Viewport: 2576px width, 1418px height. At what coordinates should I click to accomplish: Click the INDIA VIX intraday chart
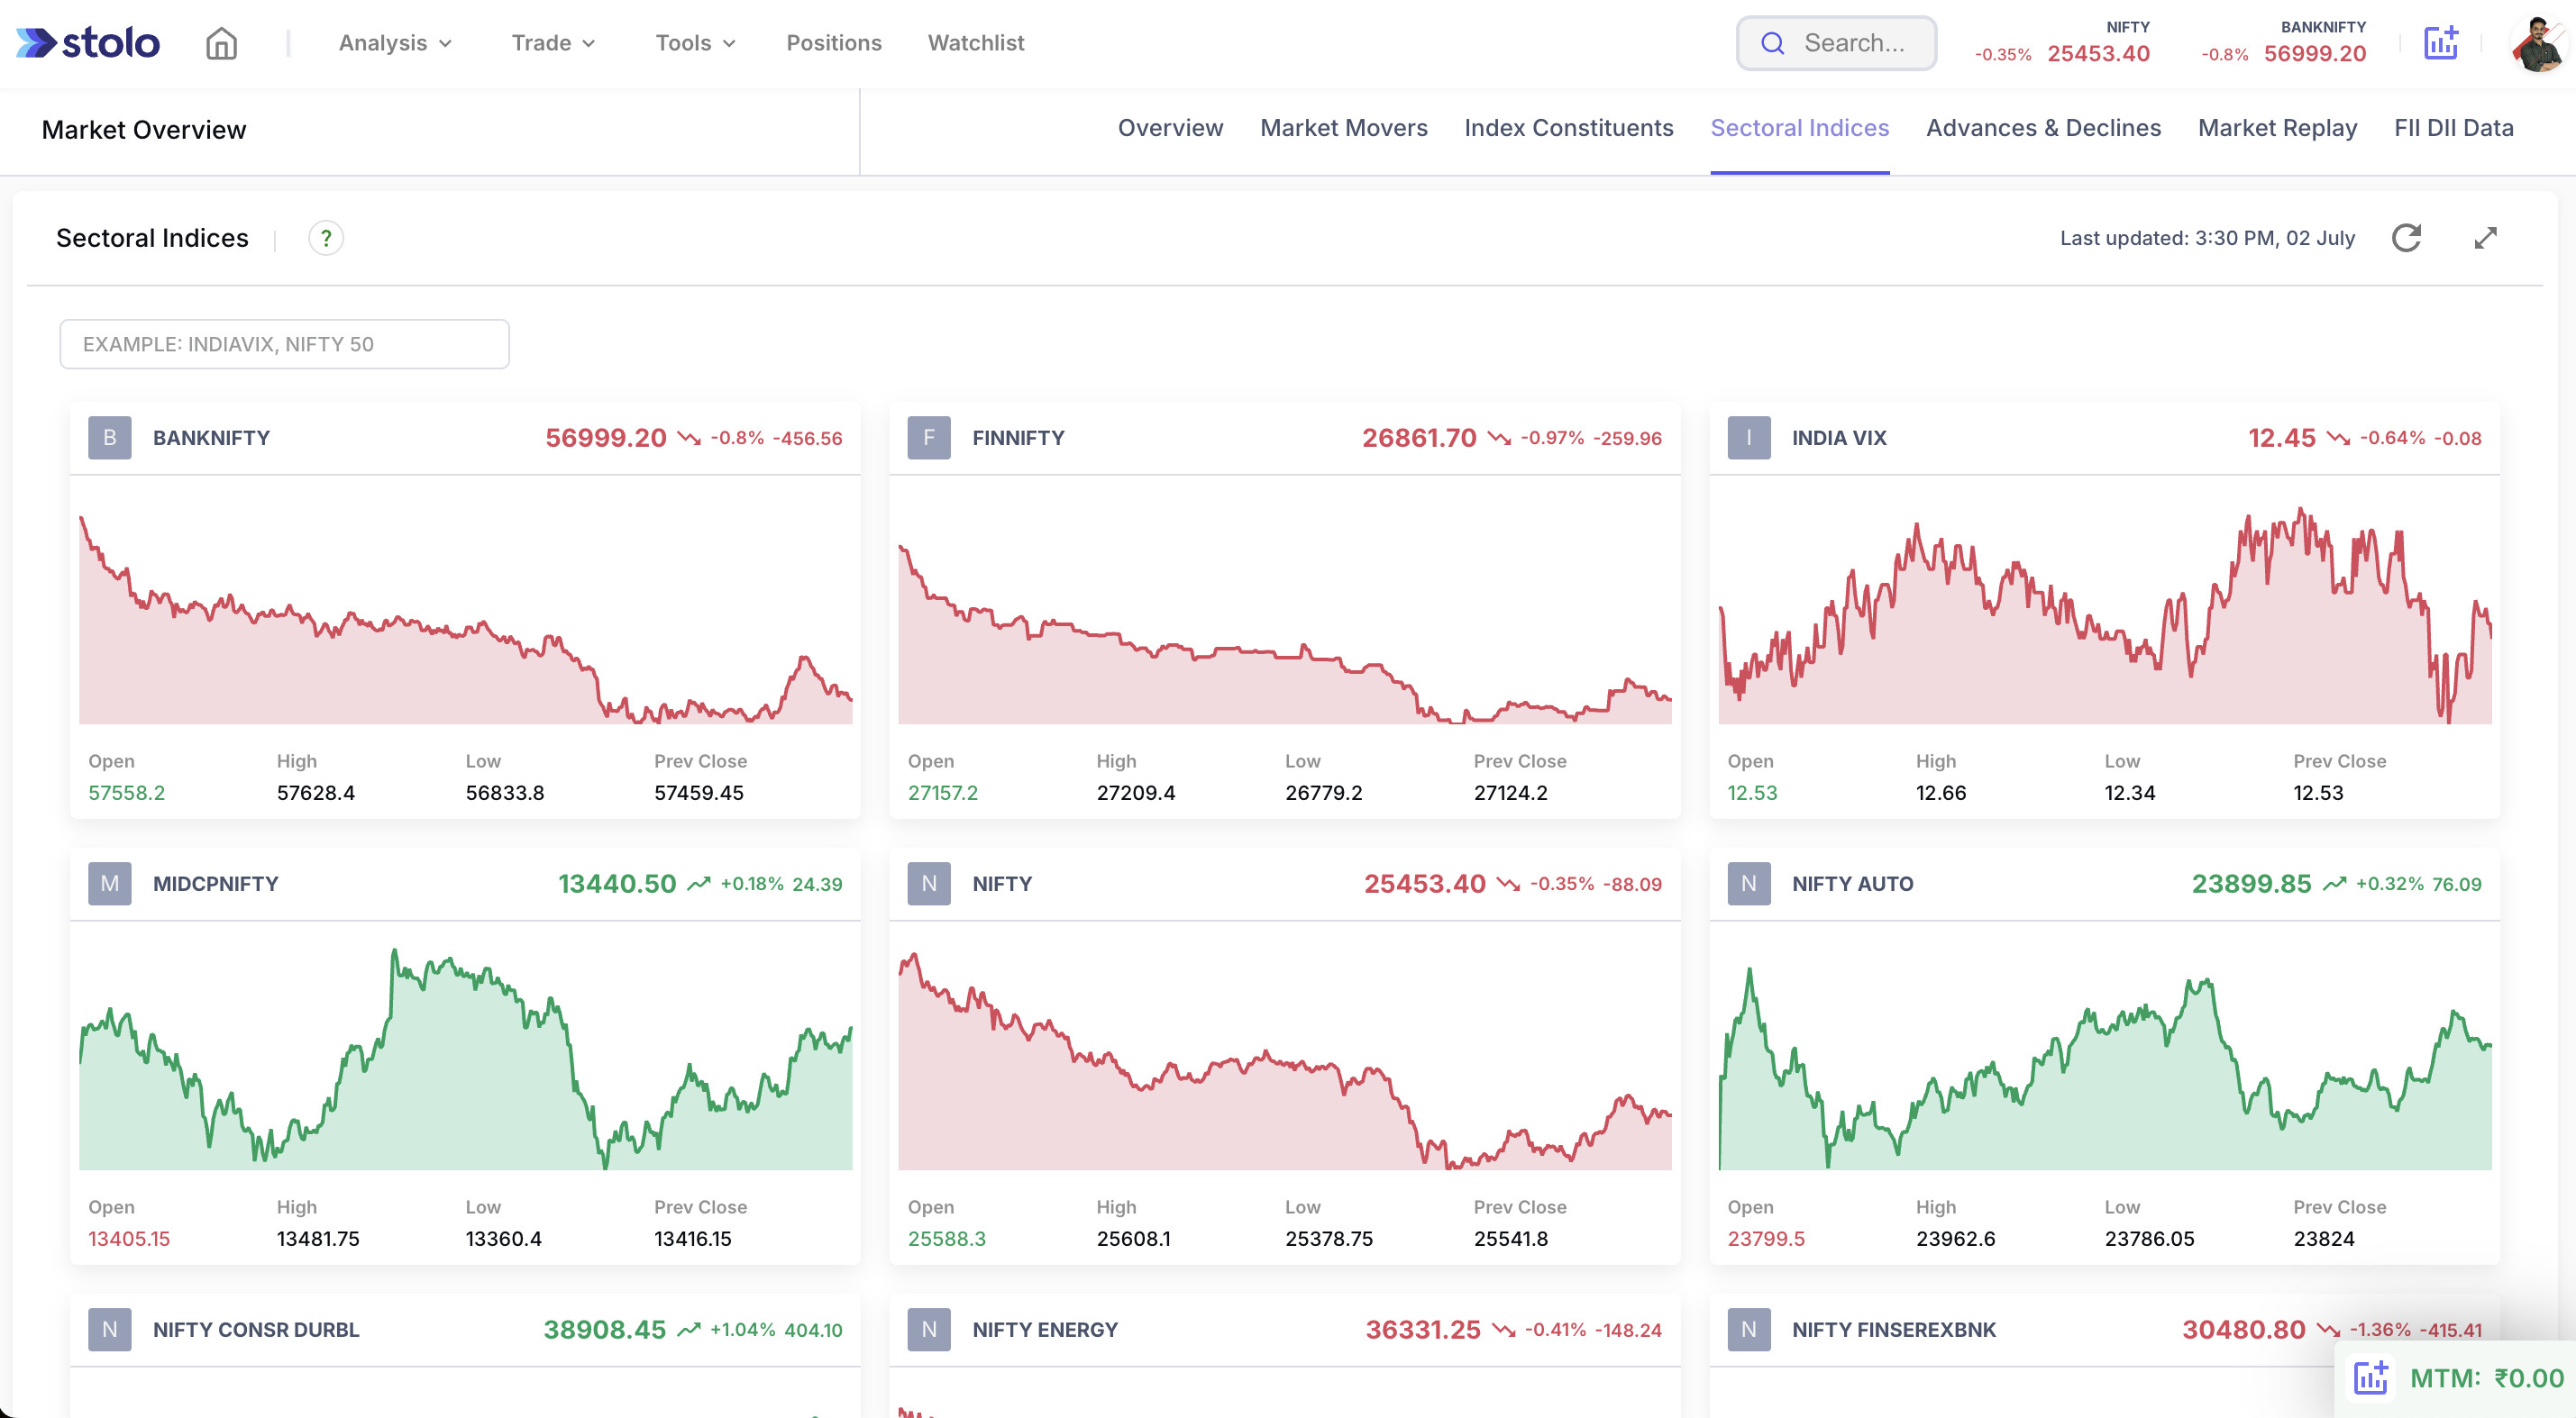pyautogui.click(x=2104, y=614)
